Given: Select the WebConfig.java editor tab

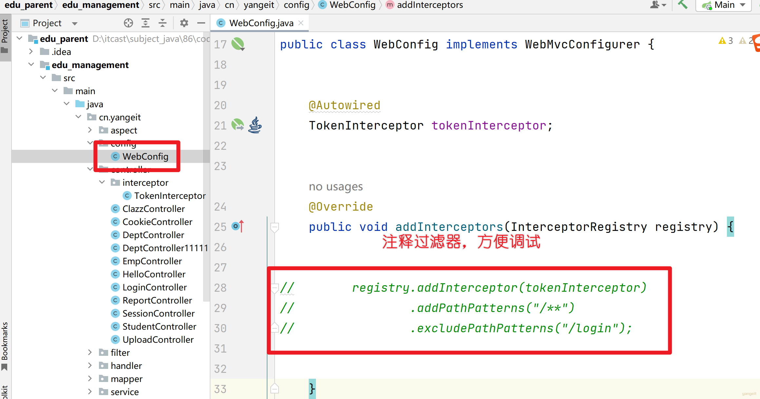Looking at the screenshot, I should point(260,23).
